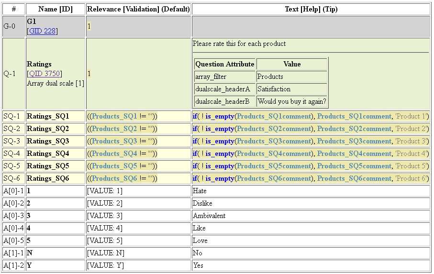Open the GID 228 group link

click(x=43, y=31)
